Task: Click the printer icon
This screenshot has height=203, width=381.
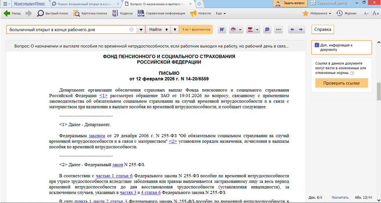Action: coord(233,29)
